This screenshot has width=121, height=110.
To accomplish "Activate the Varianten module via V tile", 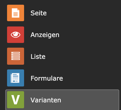I will 16,100.
